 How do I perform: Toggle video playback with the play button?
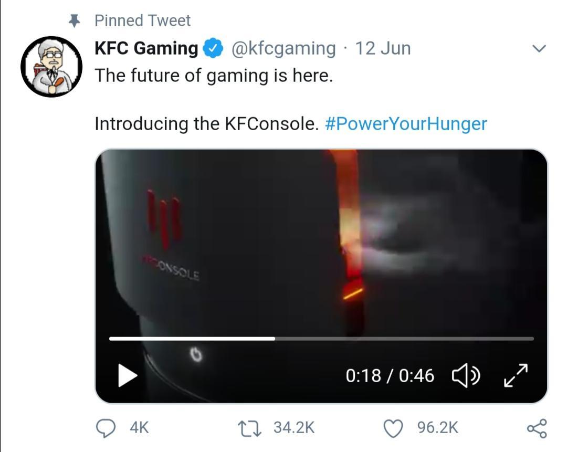(126, 375)
